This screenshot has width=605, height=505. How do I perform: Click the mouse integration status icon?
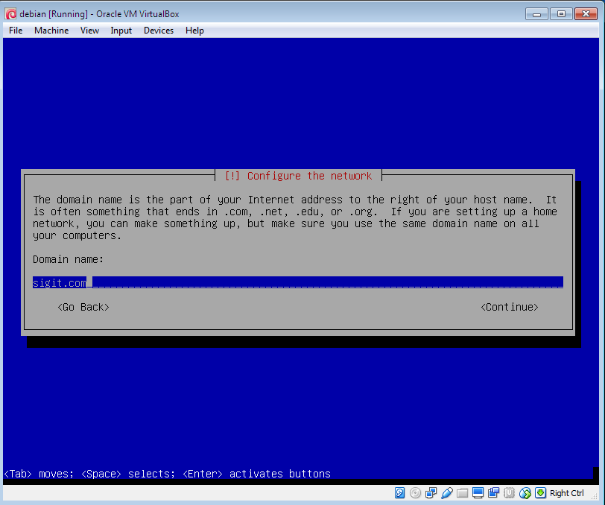point(525,492)
